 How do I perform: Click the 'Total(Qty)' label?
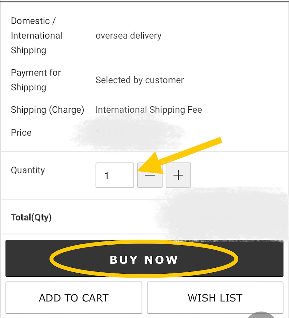[x=31, y=217]
